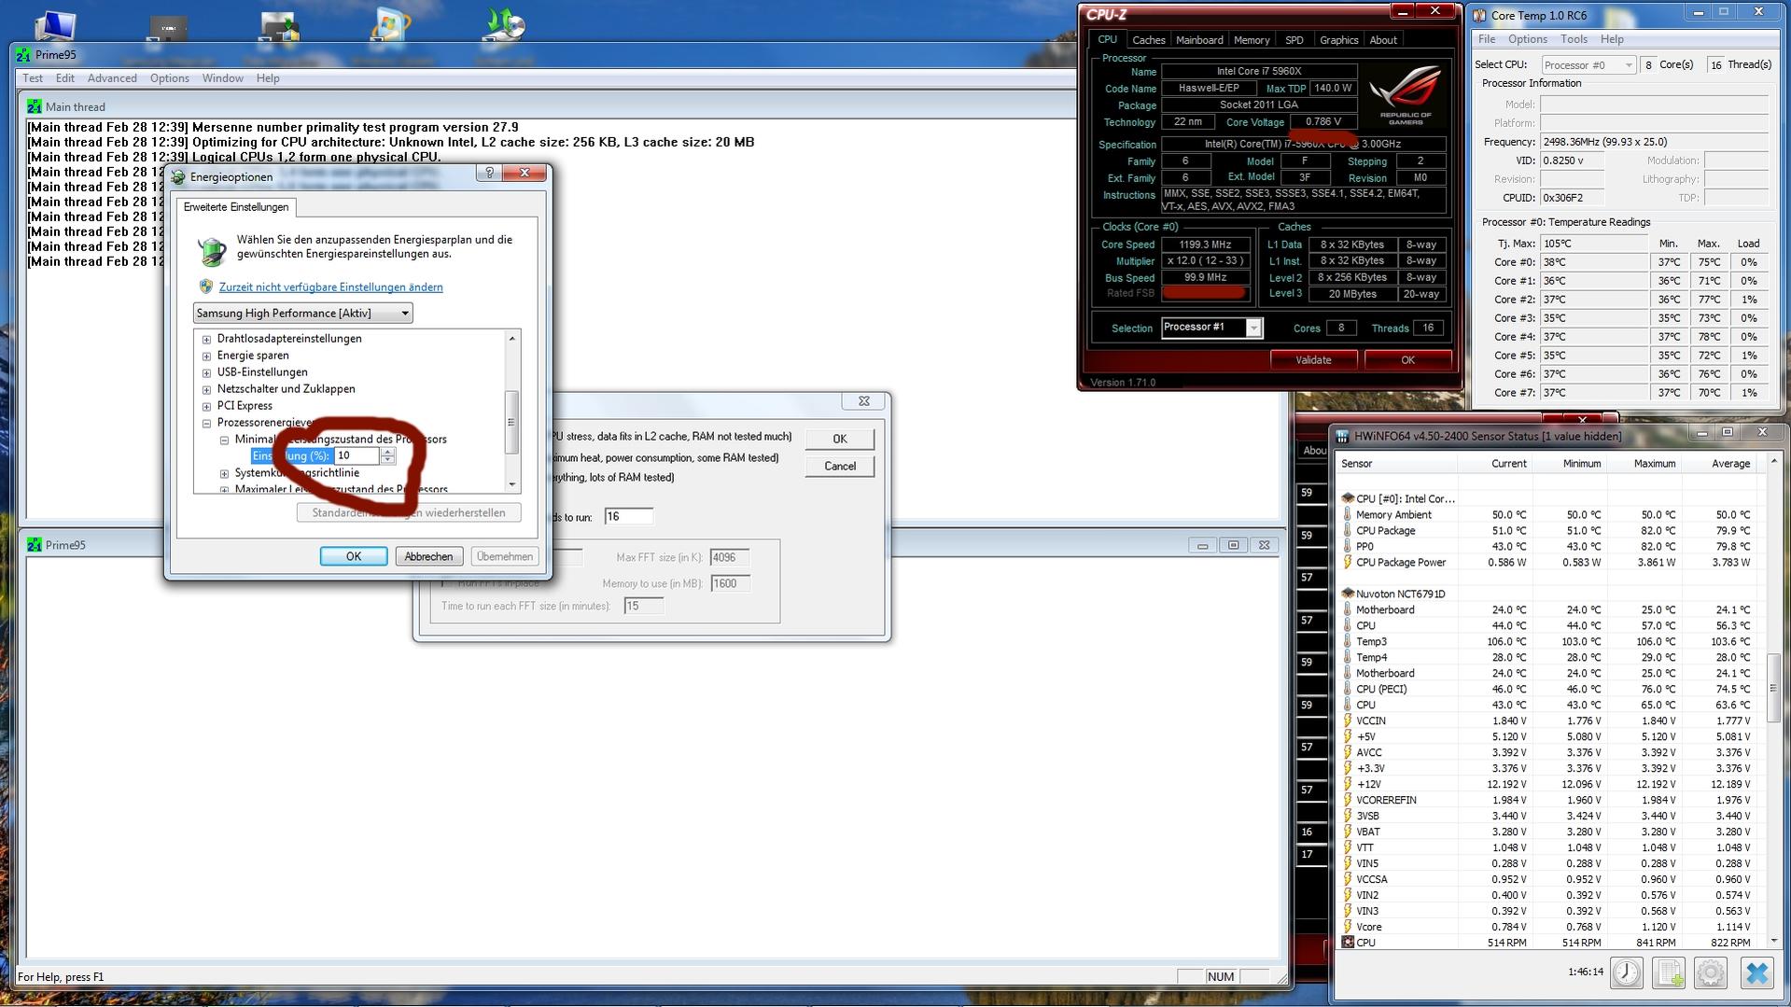
Task: Expand the USB-Einstellungen tree node
Action: (206, 372)
